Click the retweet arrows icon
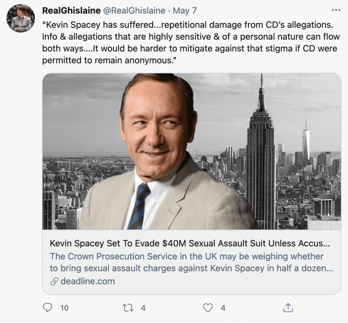 [x=128, y=308]
